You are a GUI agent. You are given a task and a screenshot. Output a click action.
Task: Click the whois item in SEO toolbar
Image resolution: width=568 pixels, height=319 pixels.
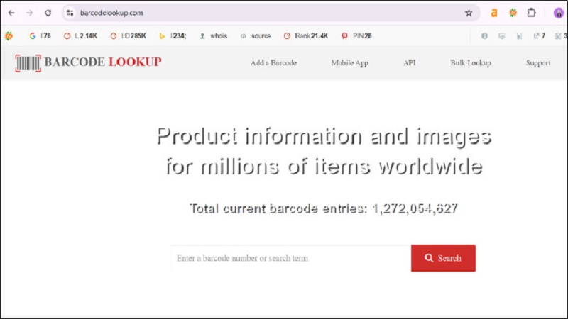pos(213,35)
